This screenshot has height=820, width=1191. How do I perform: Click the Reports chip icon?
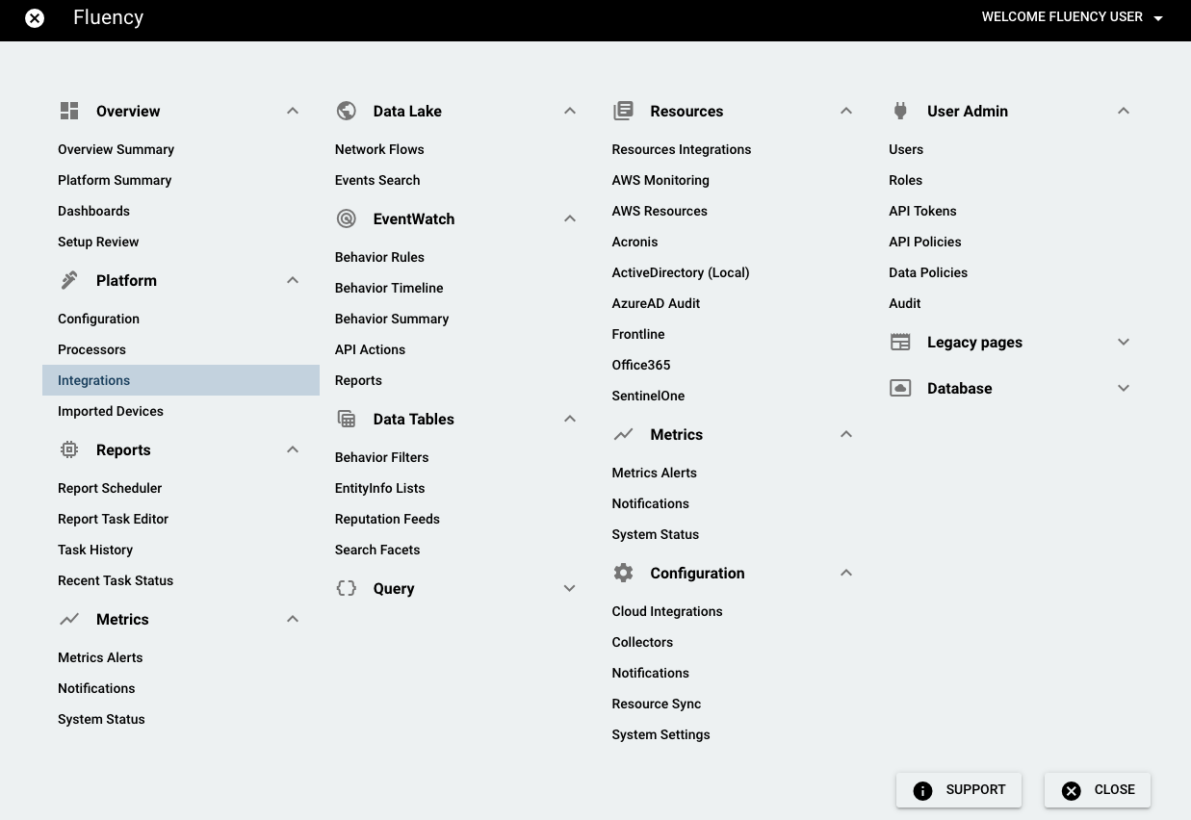[69, 449]
